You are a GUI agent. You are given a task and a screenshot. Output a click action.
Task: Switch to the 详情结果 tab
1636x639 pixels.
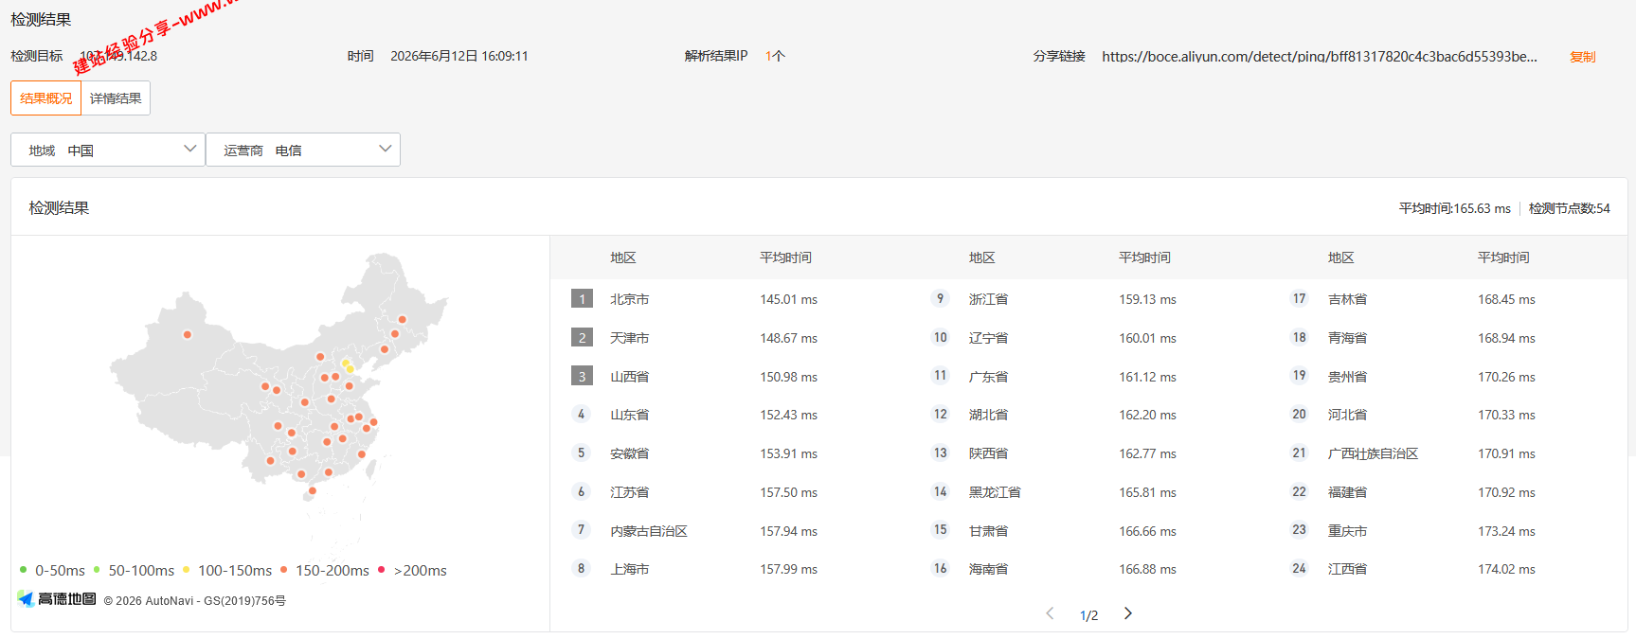pyautogui.click(x=116, y=98)
